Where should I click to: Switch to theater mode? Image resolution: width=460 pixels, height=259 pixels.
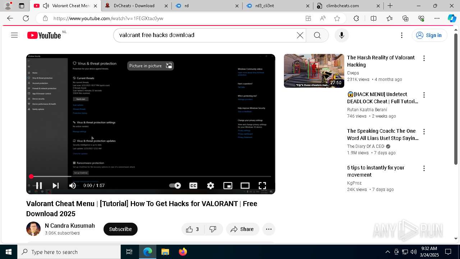click(x=245, y=186)
